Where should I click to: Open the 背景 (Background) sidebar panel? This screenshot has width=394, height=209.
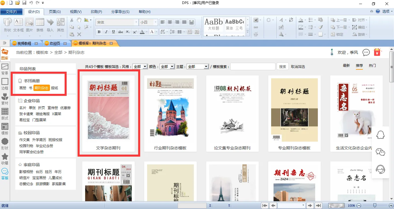click(x=5, y=69)
